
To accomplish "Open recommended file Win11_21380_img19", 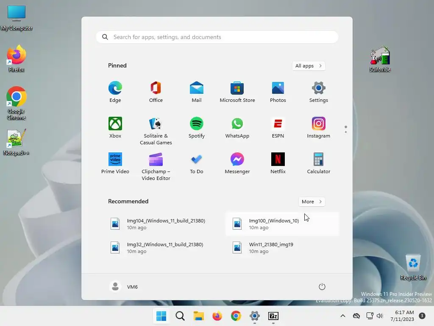I will click(282, 248).
